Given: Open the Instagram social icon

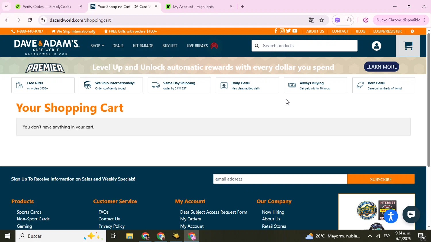Looking at the screenshot, I should (282, 31).
